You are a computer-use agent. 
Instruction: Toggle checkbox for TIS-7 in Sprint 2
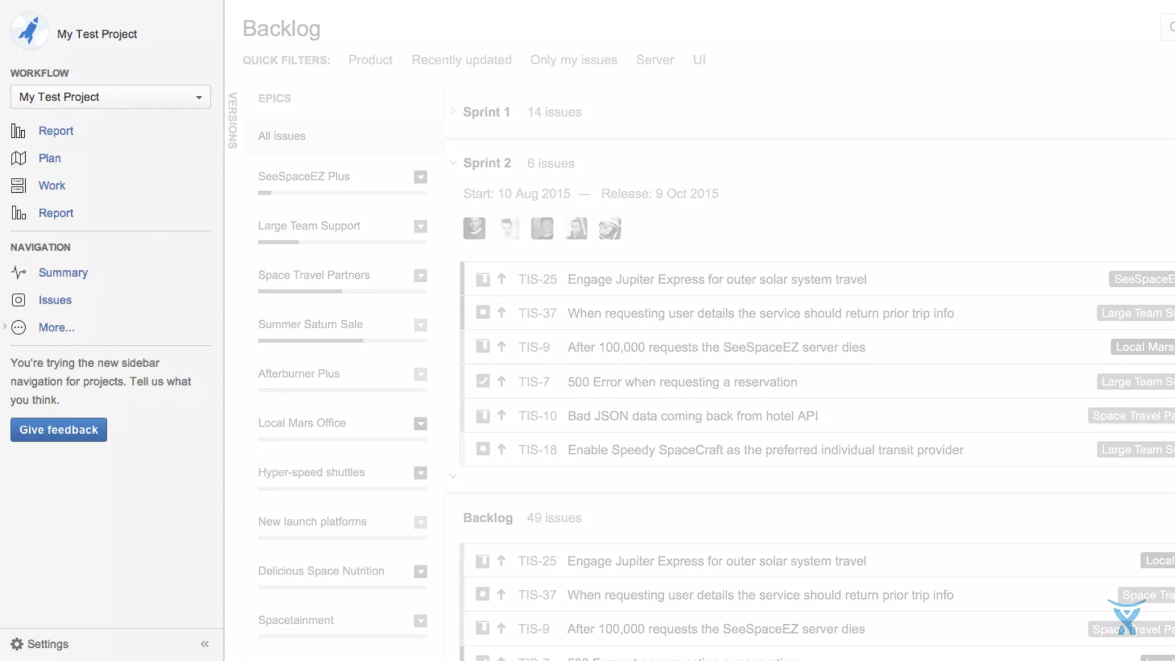click(x=483, y=381)
